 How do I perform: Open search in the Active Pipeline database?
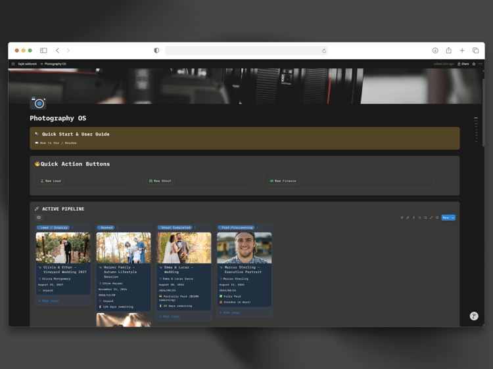click(x=425, y=217)
